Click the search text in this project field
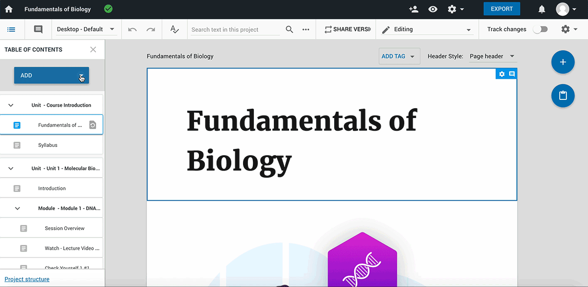Screen dimensions: 588x287 235,29
